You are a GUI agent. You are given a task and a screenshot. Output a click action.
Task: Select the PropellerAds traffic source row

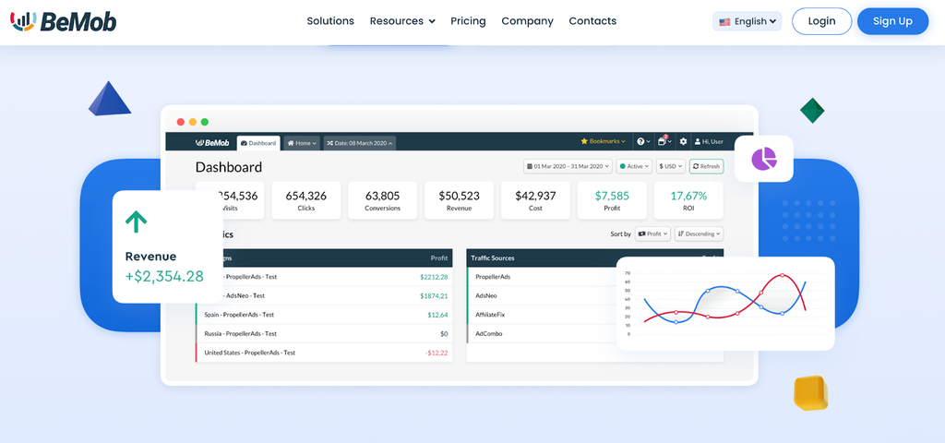[542, 277]
